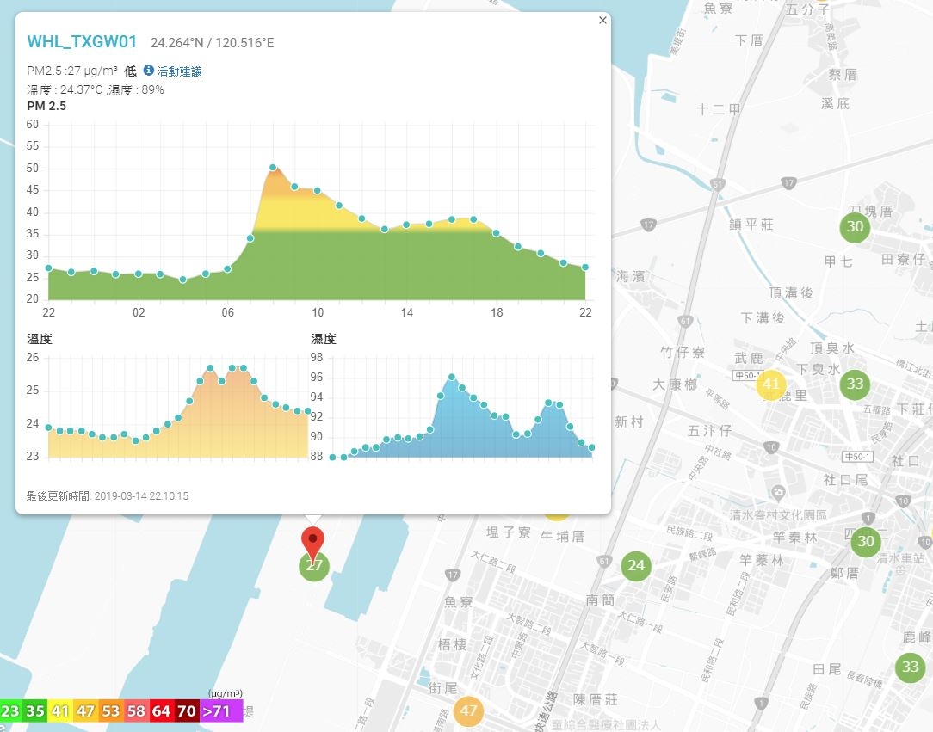
Task: Click the green 33 marker near 田尾
Action: [911, 666]
